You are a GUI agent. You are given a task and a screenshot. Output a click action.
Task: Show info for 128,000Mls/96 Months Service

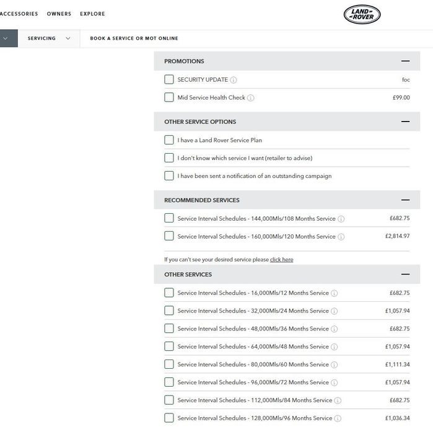point(338,418)
